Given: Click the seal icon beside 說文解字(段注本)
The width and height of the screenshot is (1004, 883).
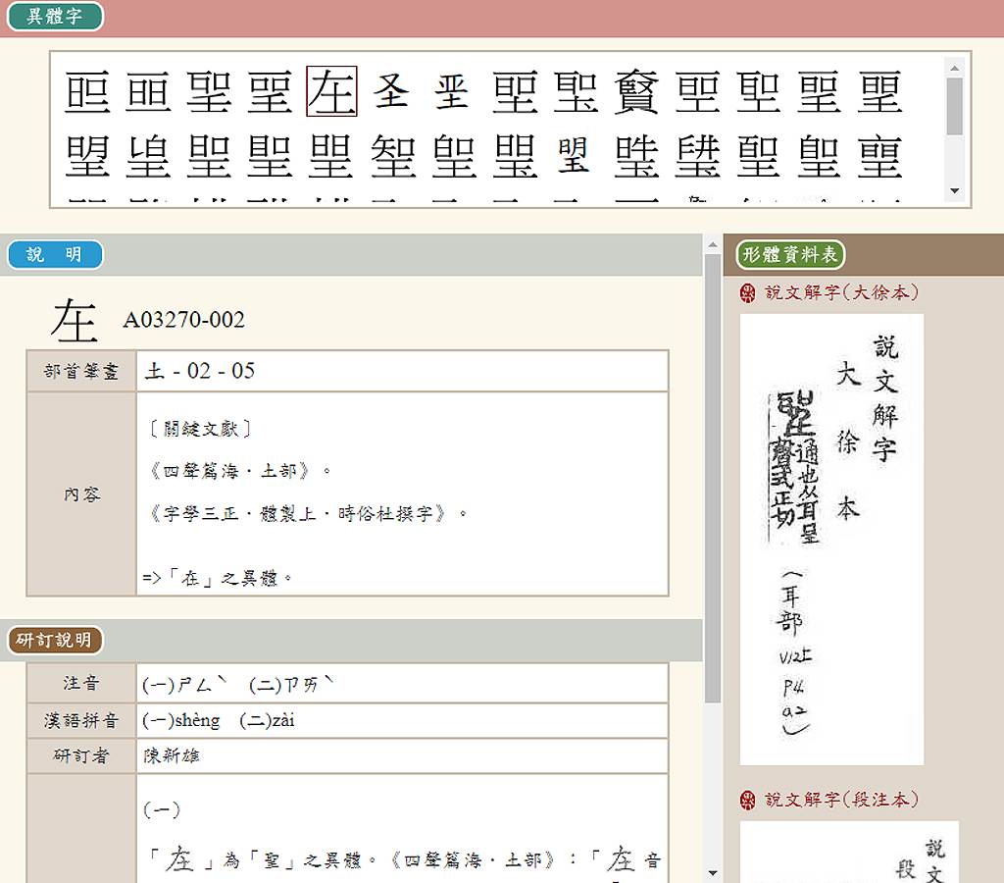Looking at the screenshot, I should coord(748,800).
